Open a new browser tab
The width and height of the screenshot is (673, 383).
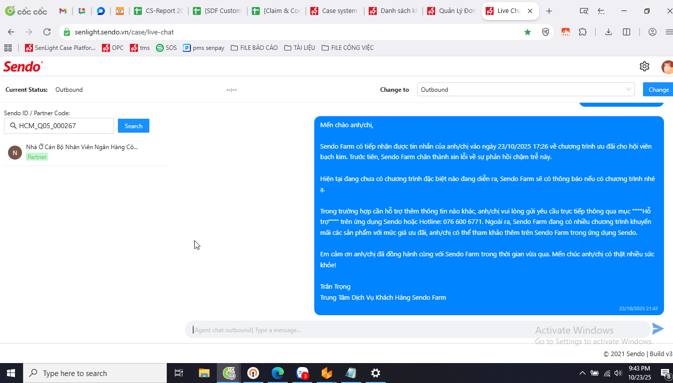click(x=549, y=11)
